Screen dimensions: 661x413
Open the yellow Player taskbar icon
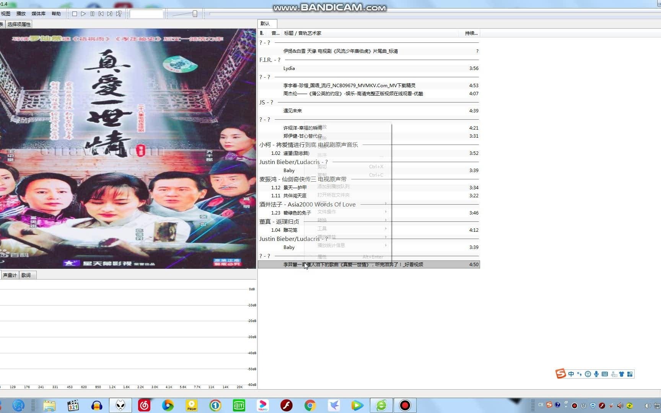click(192, 405)
